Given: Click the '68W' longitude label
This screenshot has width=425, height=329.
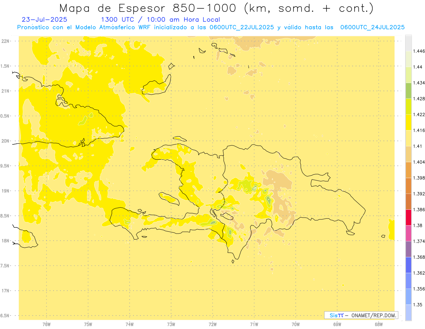Looking at the screenshot, I should (379, 324).
